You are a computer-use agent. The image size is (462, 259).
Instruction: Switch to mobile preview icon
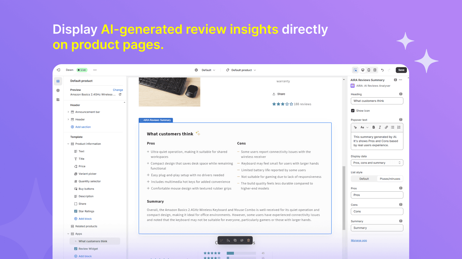369,70
